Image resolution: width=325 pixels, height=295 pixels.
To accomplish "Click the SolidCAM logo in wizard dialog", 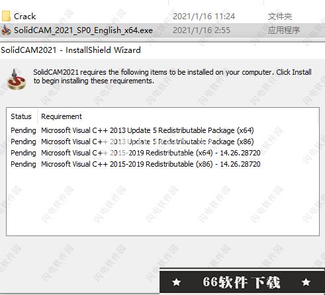I will (x=16, y=79).
